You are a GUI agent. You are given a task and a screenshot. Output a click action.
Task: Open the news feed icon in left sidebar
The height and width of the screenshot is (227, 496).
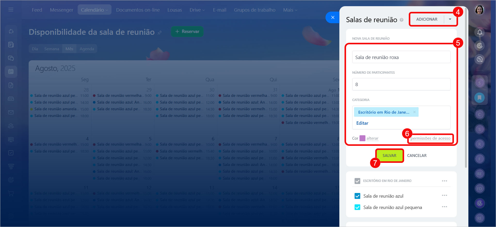pos(11,45)
